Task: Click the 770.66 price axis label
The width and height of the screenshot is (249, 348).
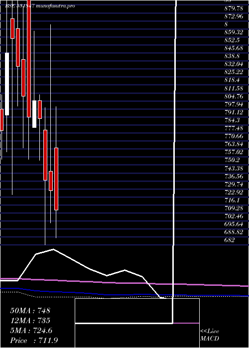Action: (x=234, y=136)
